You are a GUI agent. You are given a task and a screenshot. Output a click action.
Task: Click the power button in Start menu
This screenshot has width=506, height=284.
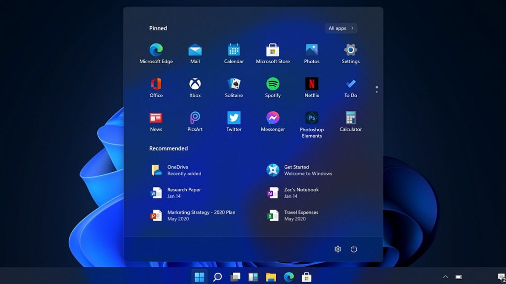[354, 249]
